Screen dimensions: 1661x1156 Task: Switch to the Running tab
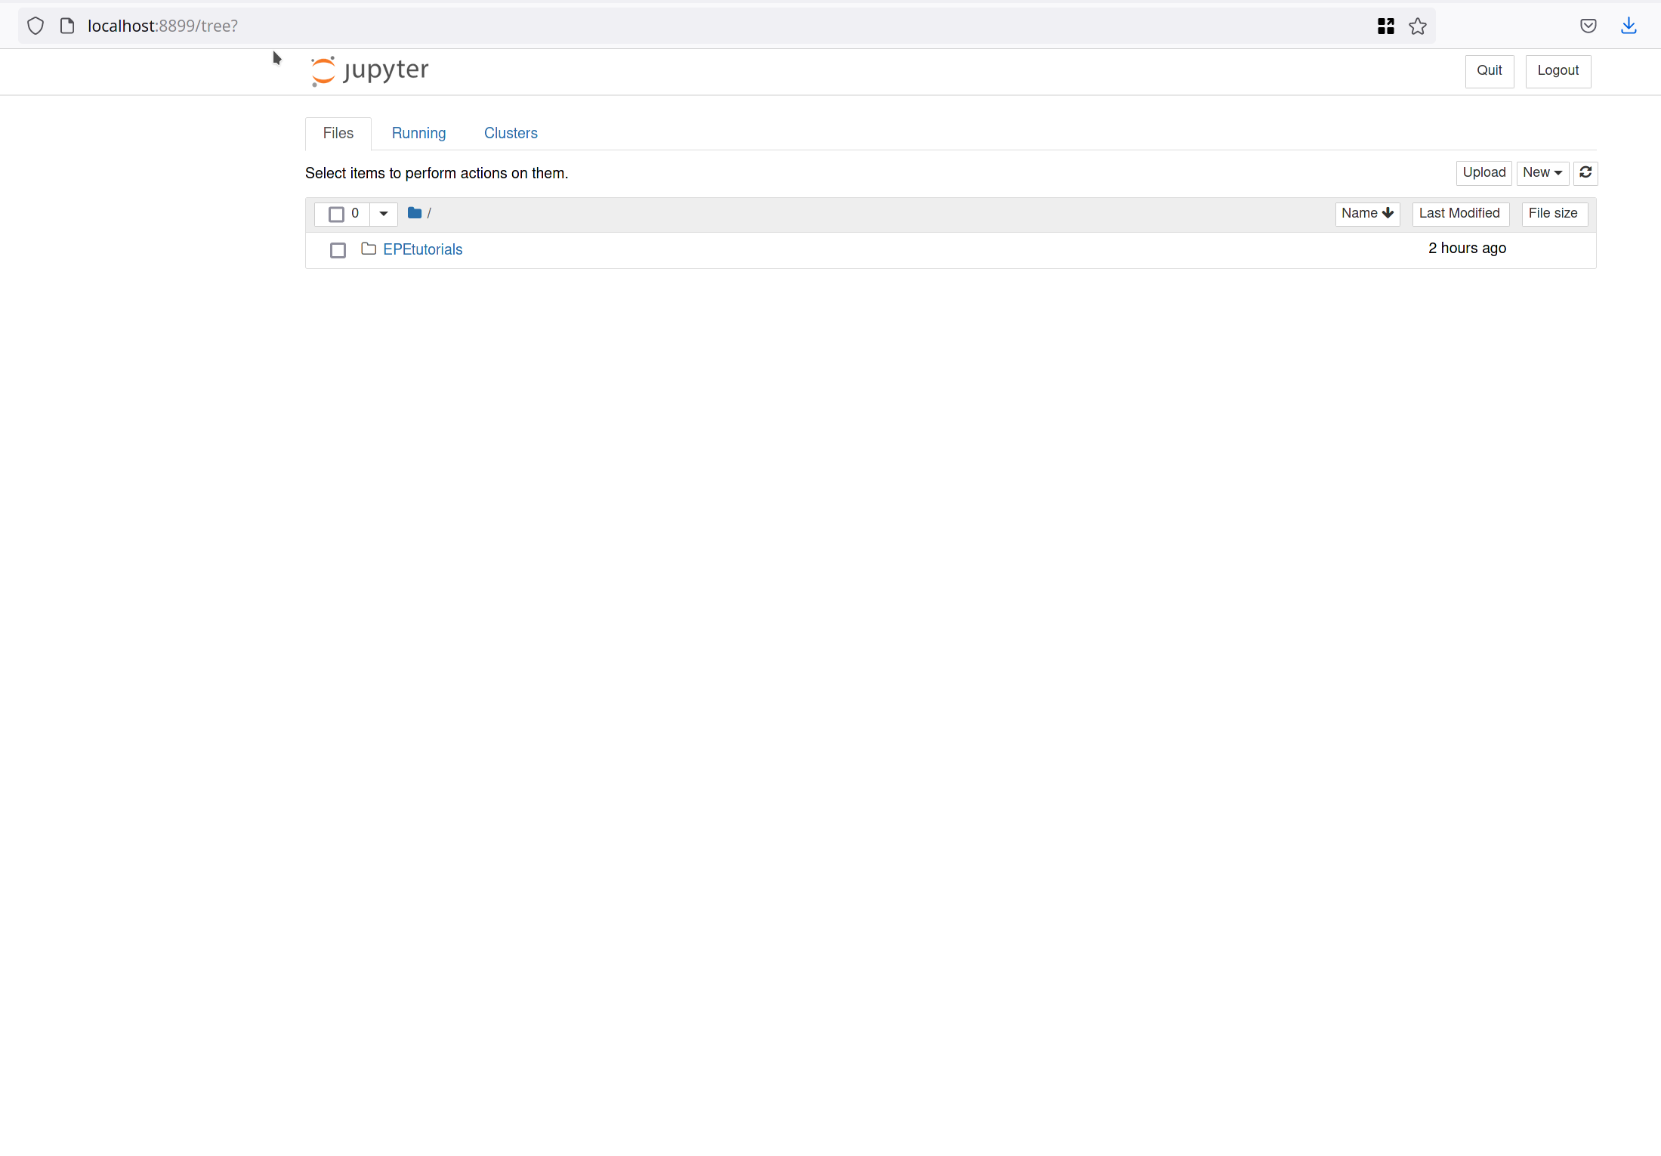pyautogui.click(x=418, y=134)
